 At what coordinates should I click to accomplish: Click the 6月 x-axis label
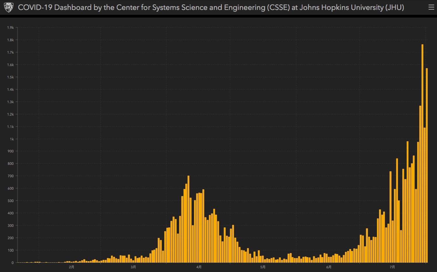329,267
